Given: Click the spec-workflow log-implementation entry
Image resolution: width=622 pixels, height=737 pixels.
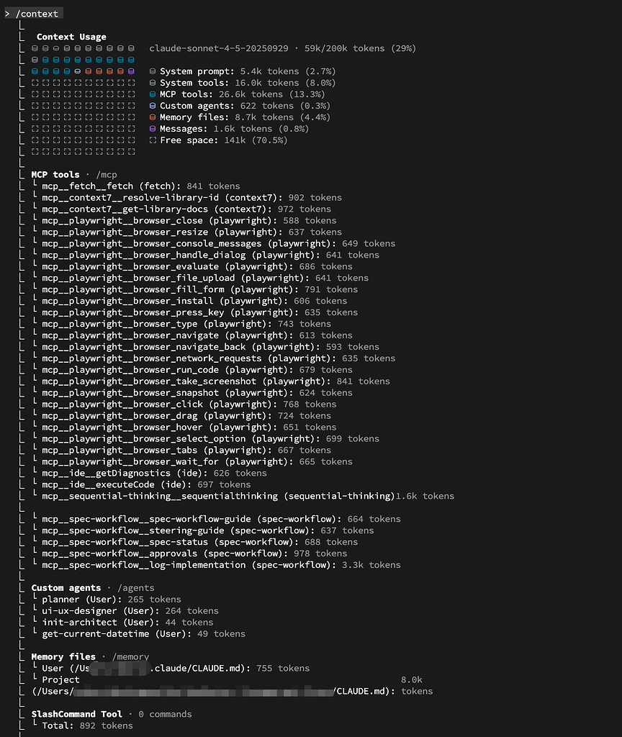Looking at the screenshot, I should 221,565.
